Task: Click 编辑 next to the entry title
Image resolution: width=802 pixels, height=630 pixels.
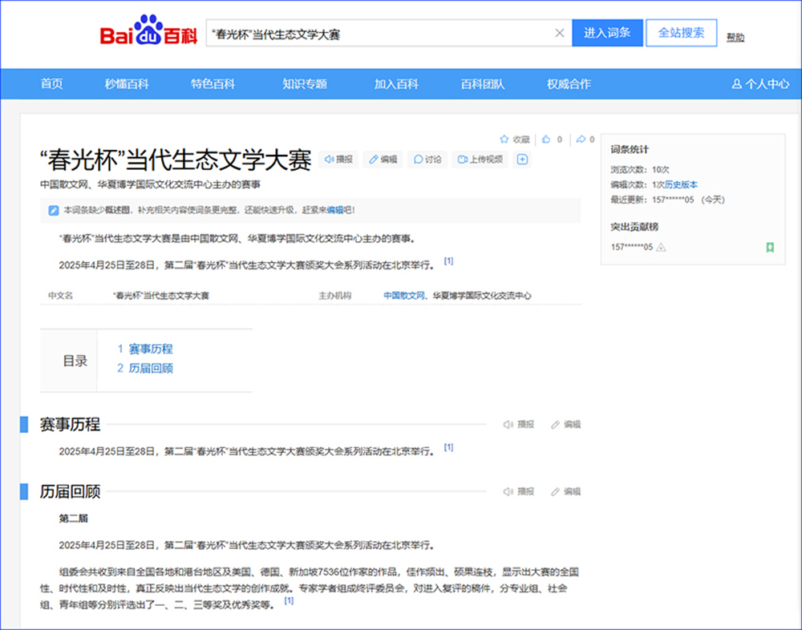Action: point(383,160)
